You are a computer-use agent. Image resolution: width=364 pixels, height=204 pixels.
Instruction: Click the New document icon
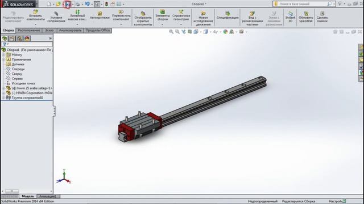tap(48, 4)
